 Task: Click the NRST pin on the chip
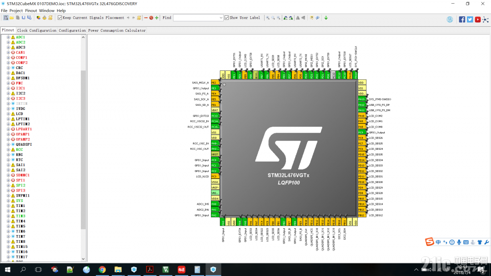tap(215, 154)
